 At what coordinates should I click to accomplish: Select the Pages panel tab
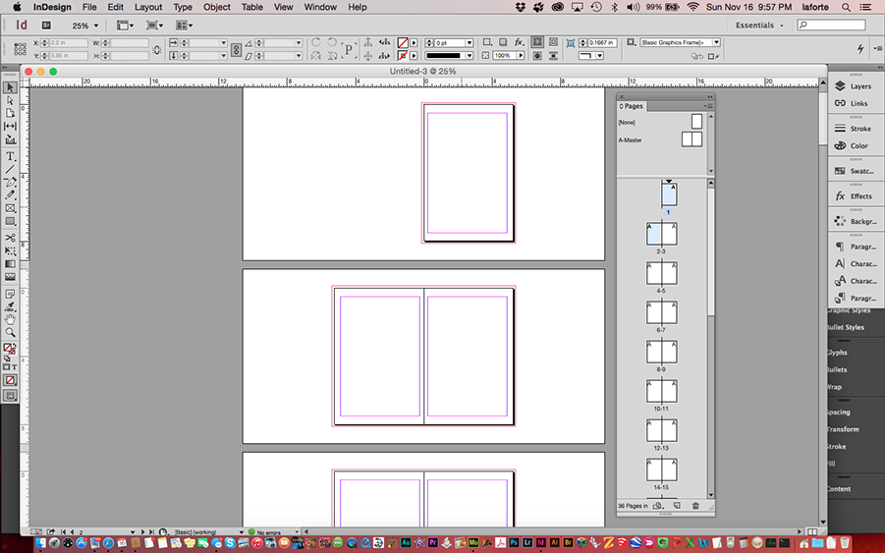pos(632,106)
